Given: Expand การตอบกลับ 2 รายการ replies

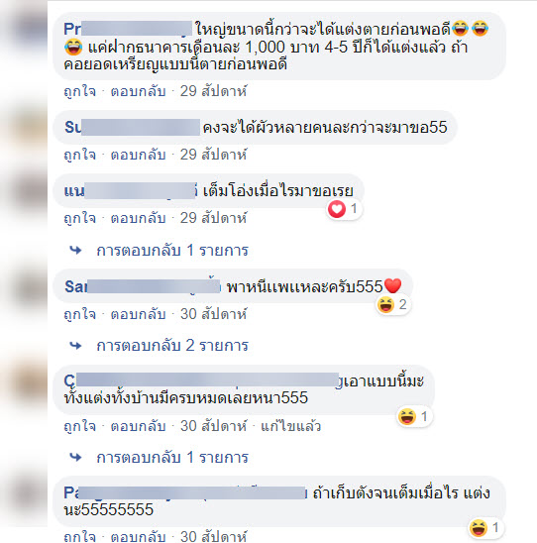Looking at the screenshot, I should click(x=172, y=346).
